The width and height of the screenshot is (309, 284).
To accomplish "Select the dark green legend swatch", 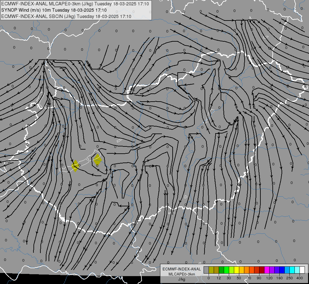I will (222, 270).
